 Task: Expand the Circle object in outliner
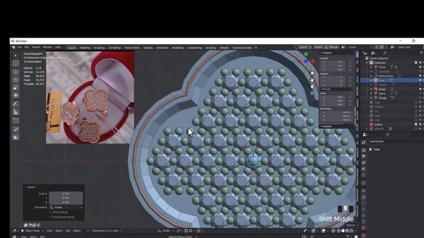tap(371, 67)
